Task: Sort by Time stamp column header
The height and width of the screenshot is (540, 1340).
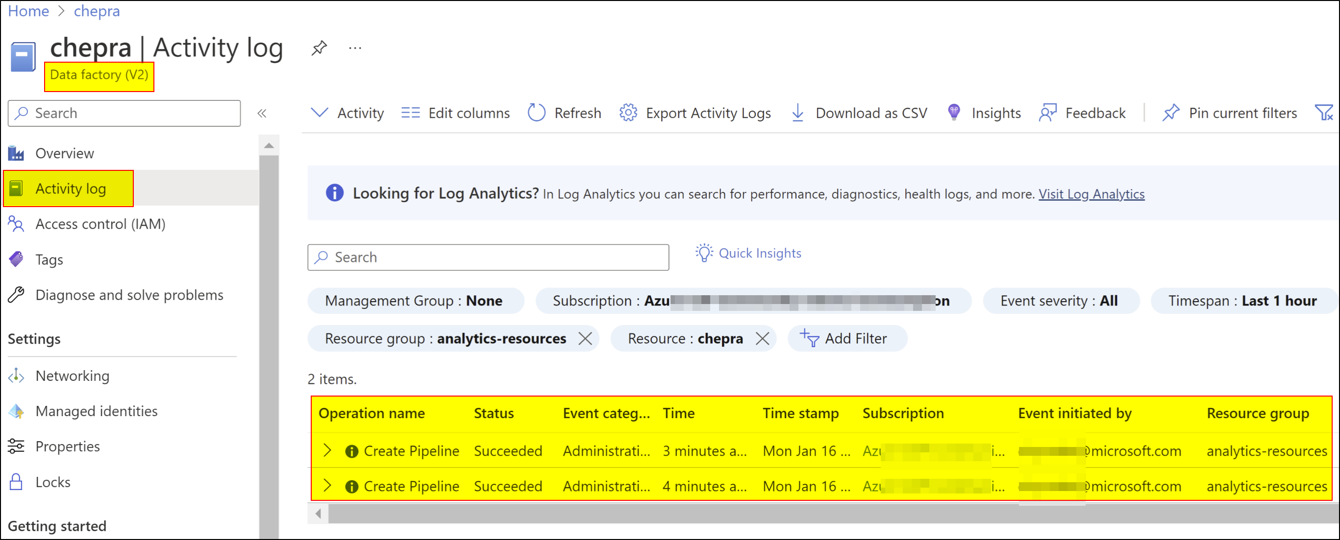Action: click(x=800, y=413)
